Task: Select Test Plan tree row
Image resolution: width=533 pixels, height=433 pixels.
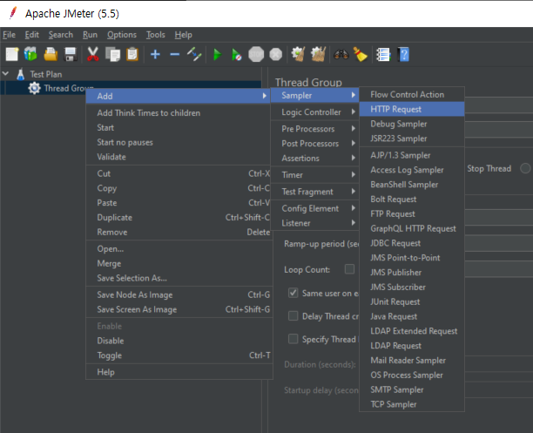Action: click(46, 74)
